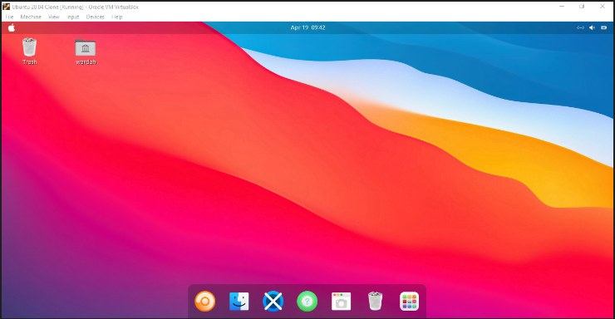Image resolution: width=615 pixels, height=319 pixels.
Task: Open VirtualBox Machine menu
Action: 31,17
